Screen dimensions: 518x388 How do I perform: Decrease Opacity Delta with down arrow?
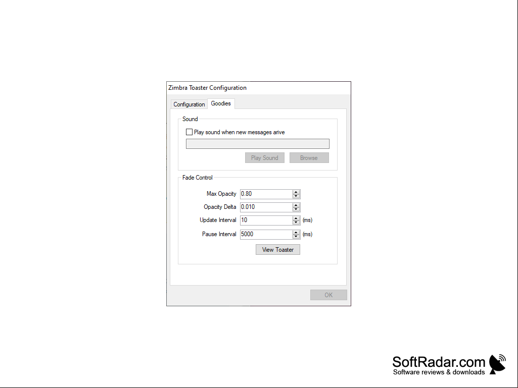coord(296,209)
